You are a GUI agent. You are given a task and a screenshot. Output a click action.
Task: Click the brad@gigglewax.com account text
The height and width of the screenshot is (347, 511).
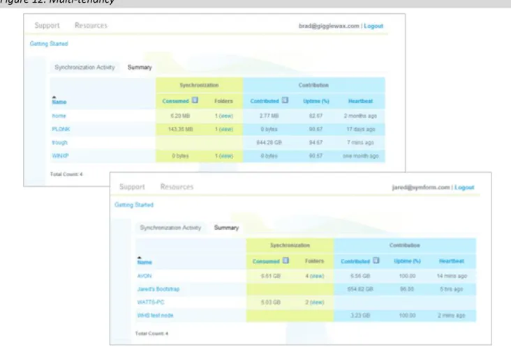click(x=329, y=26)
